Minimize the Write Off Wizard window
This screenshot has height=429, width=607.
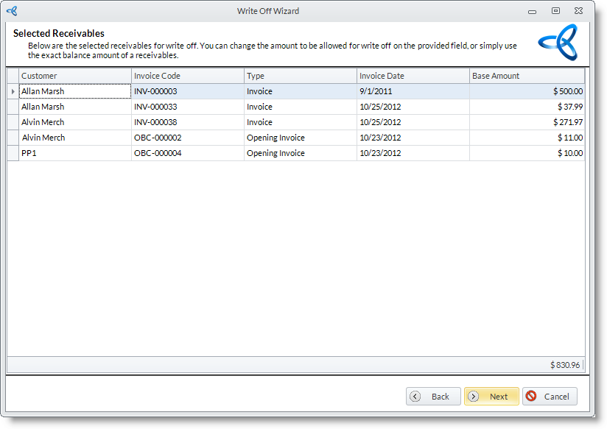531,11
